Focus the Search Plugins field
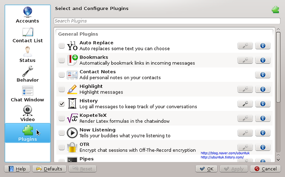Viewport: 285px width, 177px height. [x=167, y=21]
